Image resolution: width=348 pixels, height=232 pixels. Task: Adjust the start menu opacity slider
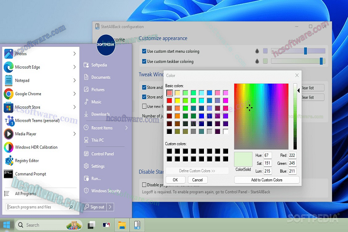[298, 51]
